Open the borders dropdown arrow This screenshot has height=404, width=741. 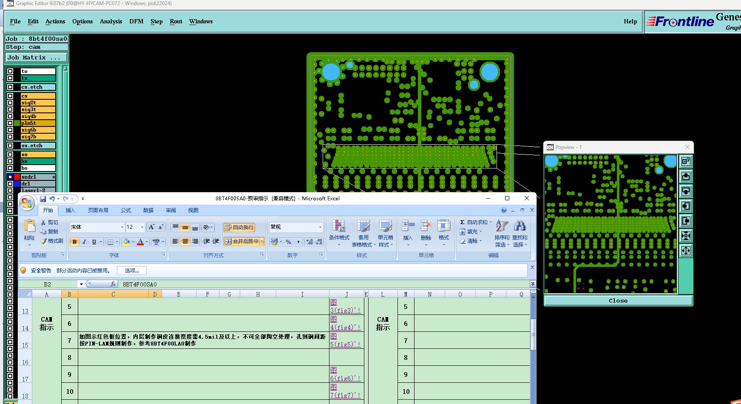click(117, 242)
